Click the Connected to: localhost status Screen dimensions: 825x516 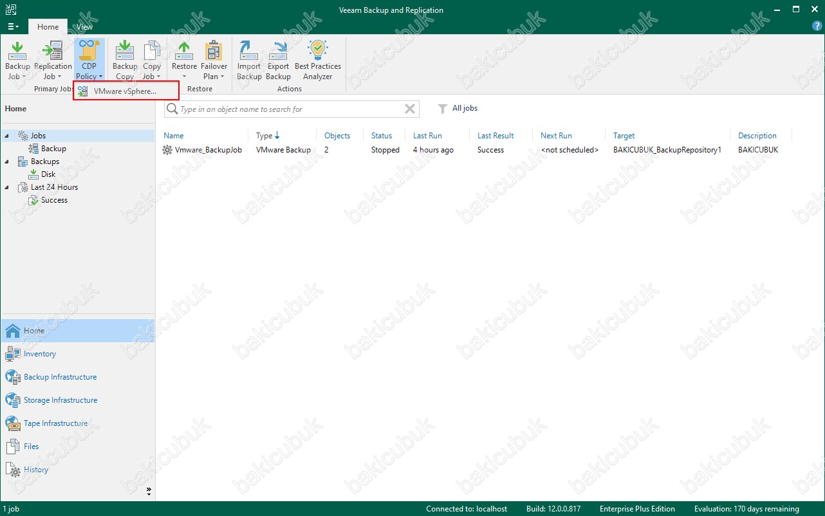coord(467,509)
